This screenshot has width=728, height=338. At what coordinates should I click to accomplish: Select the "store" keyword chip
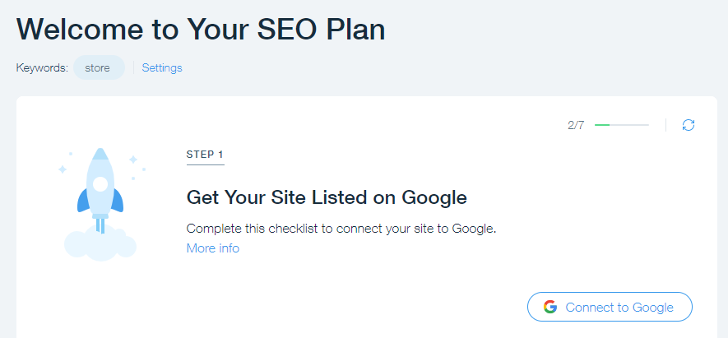98,68
